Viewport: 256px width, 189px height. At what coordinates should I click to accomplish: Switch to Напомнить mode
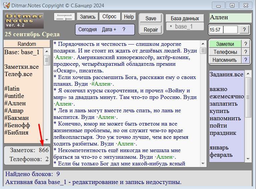click(x=225, y=60)
